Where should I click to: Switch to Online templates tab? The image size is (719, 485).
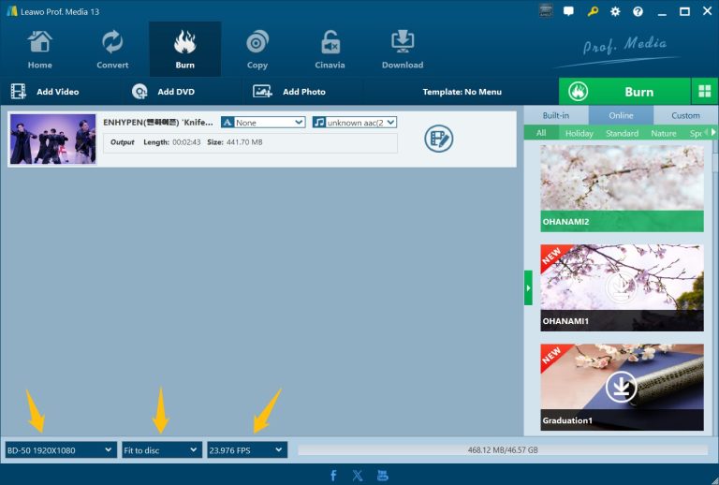pyautogui.click(x=621, y=115)
